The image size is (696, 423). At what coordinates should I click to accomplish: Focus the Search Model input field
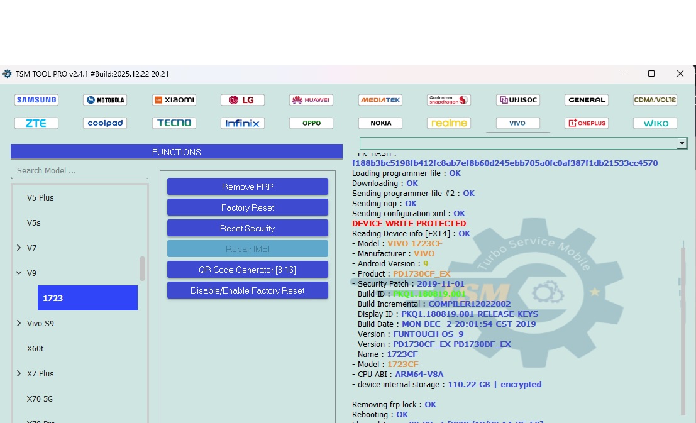[x=80, y=170]
